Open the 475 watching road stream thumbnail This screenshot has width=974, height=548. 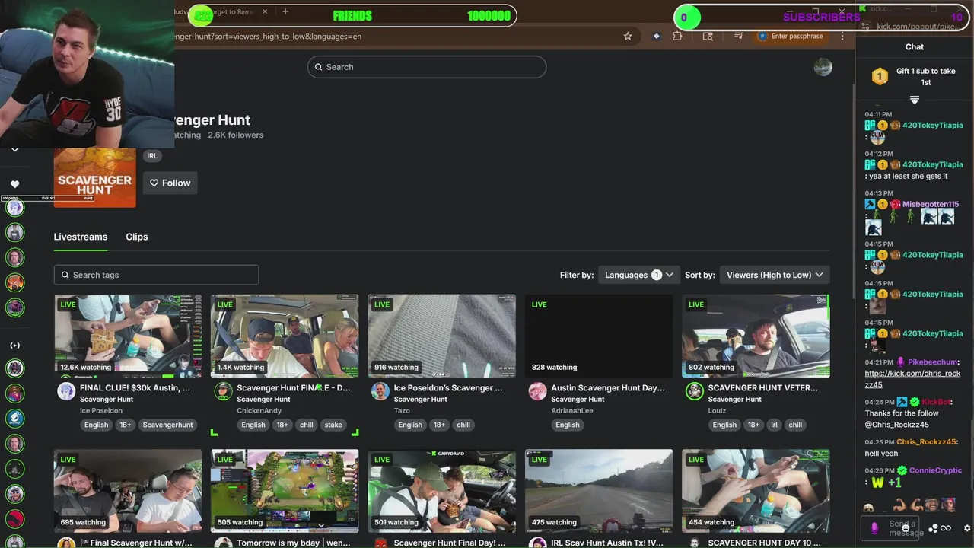coord(599,491)
